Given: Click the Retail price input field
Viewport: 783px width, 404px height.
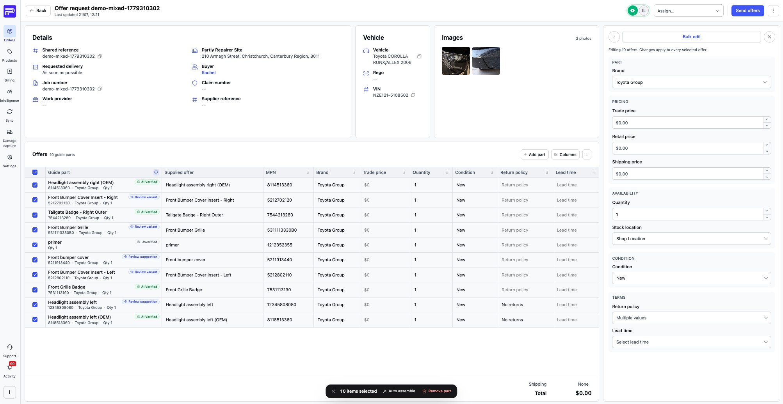Looking at the screenshot, I should click(x=687, y=148).
